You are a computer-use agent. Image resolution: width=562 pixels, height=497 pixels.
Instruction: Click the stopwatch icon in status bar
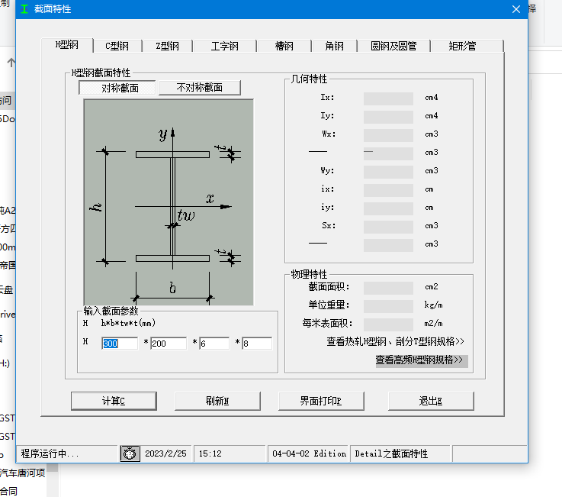point(130,453)
